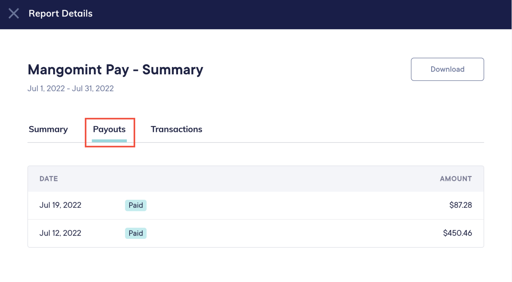
Task: Click the $87.28 payout amount
Action: 460,205
